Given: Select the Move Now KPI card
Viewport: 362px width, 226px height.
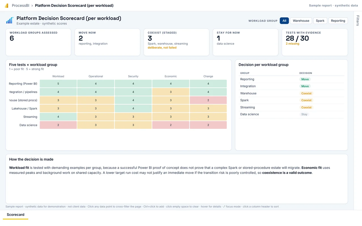Looking at the screenshot, I should (x=107, y=42).
